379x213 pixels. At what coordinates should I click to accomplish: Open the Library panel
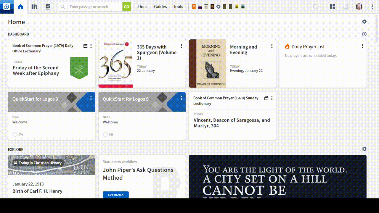point(34,7)
